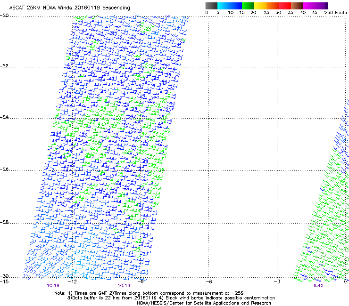Click the longitude axis label '-6'
Image resolution: width=349 pixels, height=306 pixels.
(209, 282)
